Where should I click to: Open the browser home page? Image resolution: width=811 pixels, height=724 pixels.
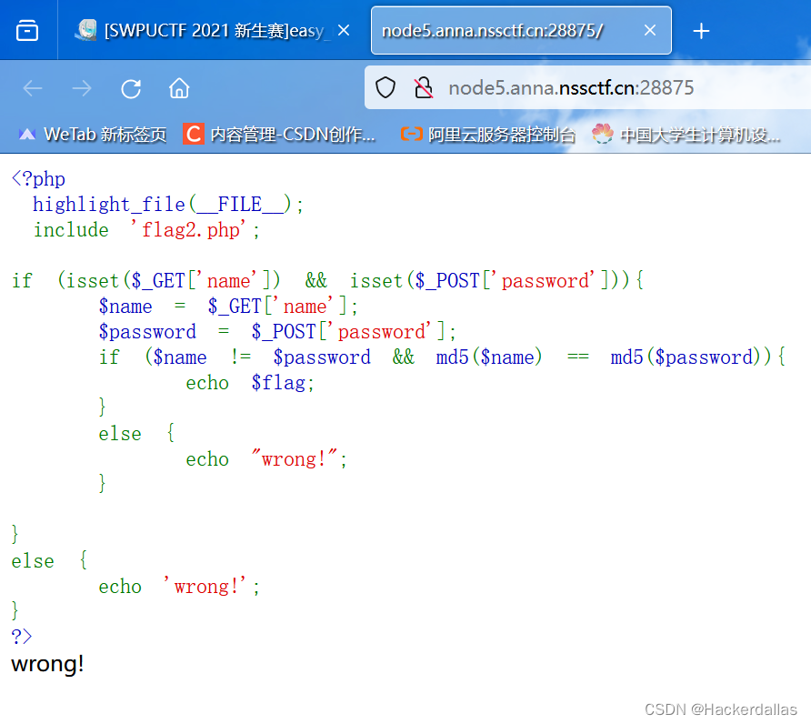[178, 87]
